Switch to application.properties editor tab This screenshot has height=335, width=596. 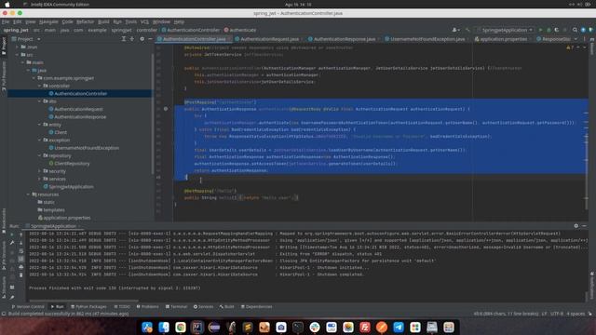tap(503, 39)
